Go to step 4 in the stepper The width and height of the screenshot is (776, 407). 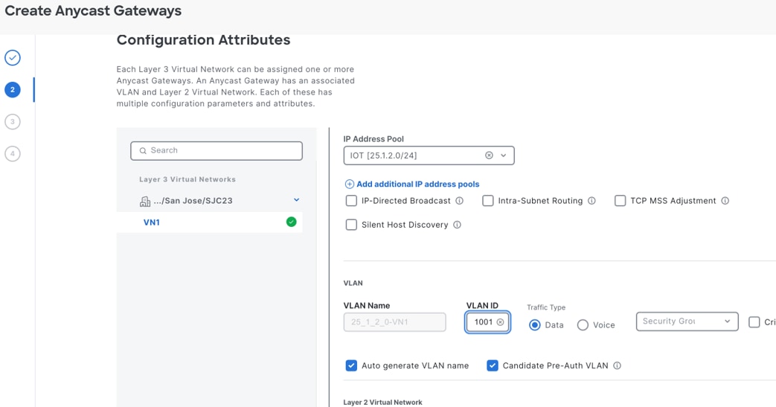pos(13,153)
